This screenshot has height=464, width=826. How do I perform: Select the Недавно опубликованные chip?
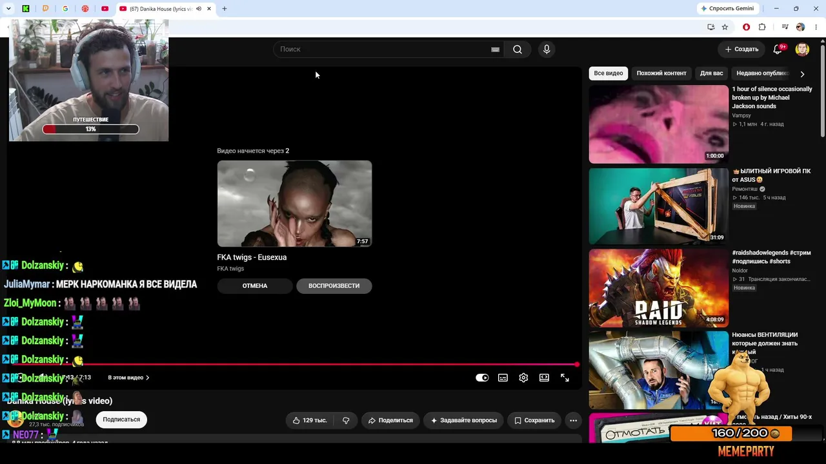click(x=762, y=73)
